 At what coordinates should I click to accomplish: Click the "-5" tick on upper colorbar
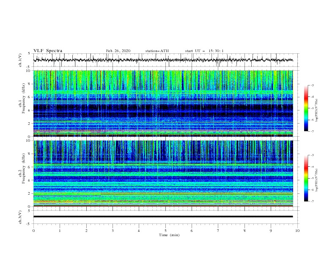click(312, 108)
